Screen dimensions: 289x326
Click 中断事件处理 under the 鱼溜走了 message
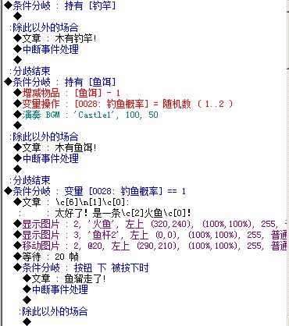pyautogui.click(x=55, y=289)
